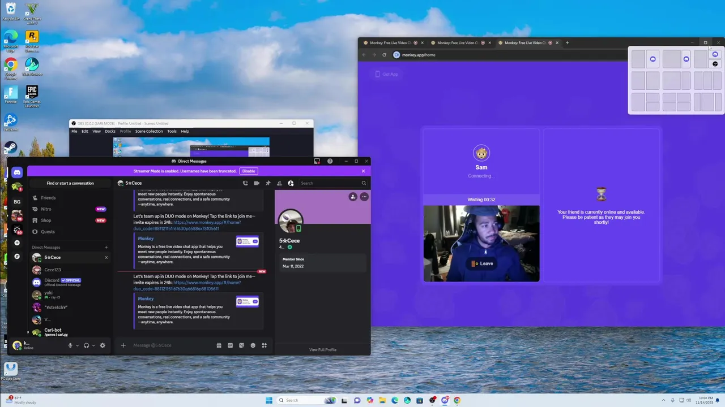This screenshot has height=407, width=725.
Task: Click the Get App button on Monkey
Action: point(386,74)
